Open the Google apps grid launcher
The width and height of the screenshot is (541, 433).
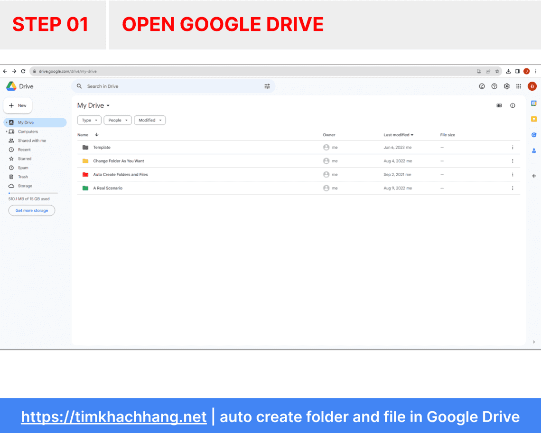pos(519,86)
